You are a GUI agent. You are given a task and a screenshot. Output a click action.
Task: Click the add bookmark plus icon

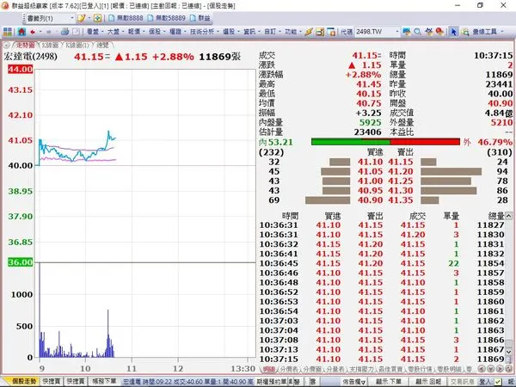tap(97, 18)
